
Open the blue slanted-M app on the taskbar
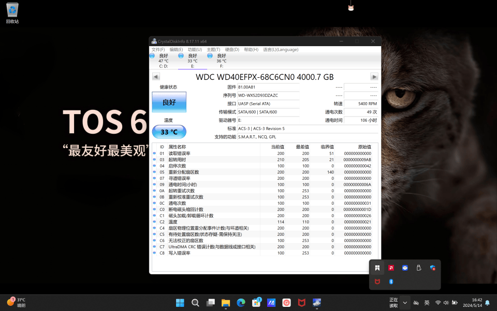(x=271, y=303)
